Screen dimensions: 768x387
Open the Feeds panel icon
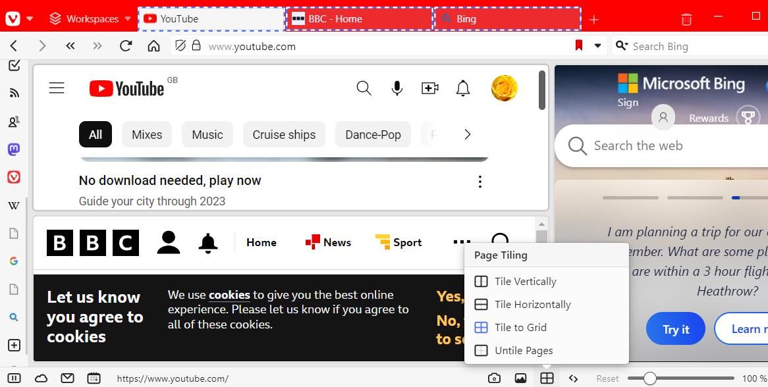click(14, 93)
